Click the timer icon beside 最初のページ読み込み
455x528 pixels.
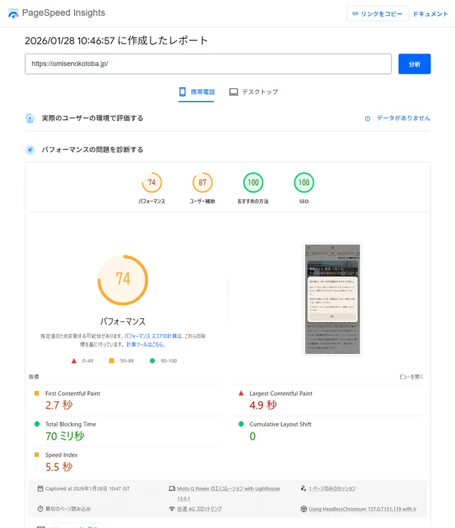click(40, 509)
